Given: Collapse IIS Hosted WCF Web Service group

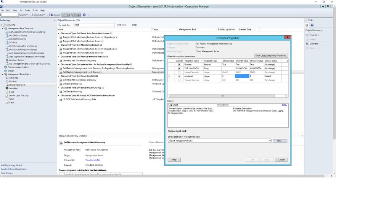Looking at the screenshot, I should [59, 95].
